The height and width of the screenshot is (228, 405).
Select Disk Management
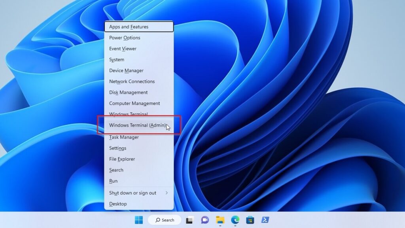139,92
